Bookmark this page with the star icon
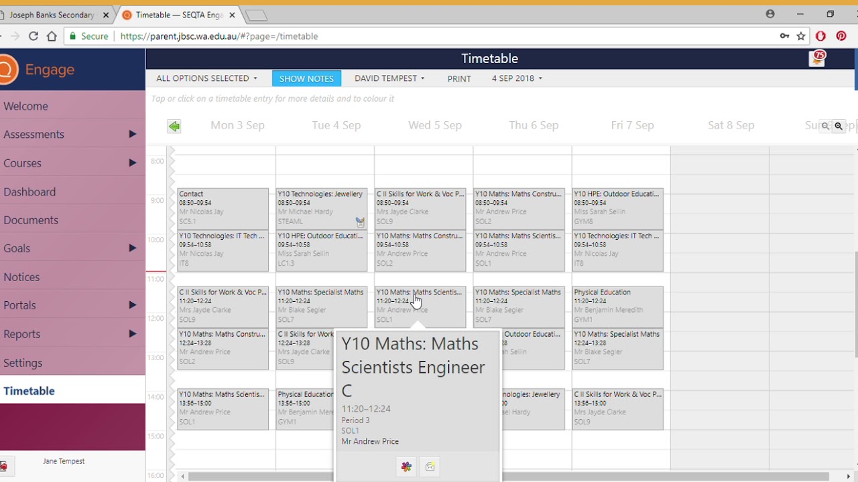 coord(801,36)
